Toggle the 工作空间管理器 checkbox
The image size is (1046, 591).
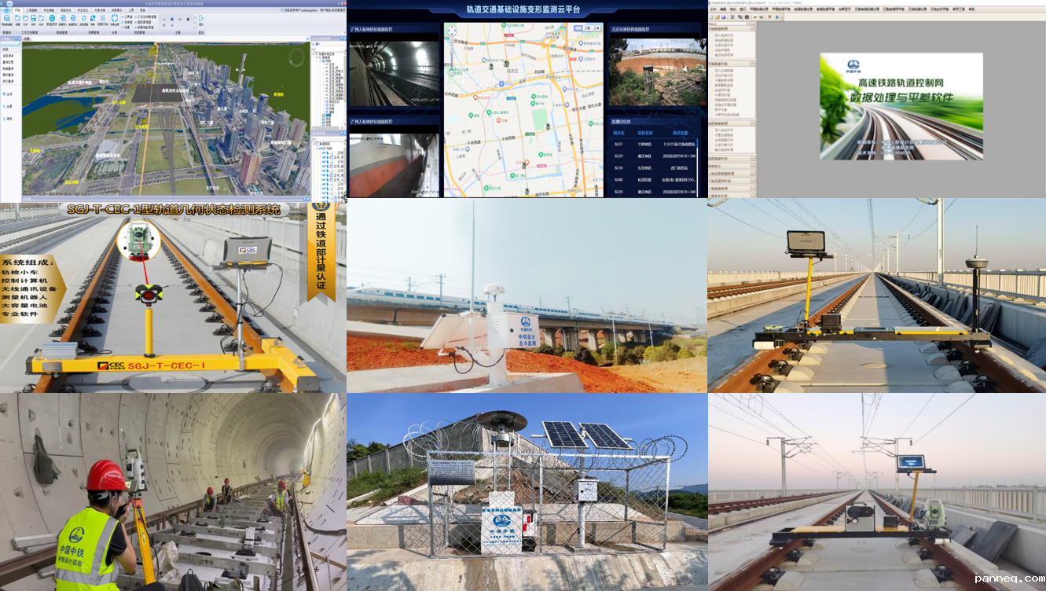137,16
